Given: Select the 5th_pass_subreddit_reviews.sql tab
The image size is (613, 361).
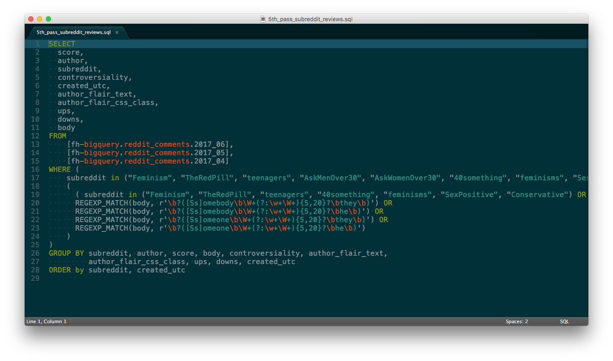Looking at the screenshot, I should tap(74, 33).
